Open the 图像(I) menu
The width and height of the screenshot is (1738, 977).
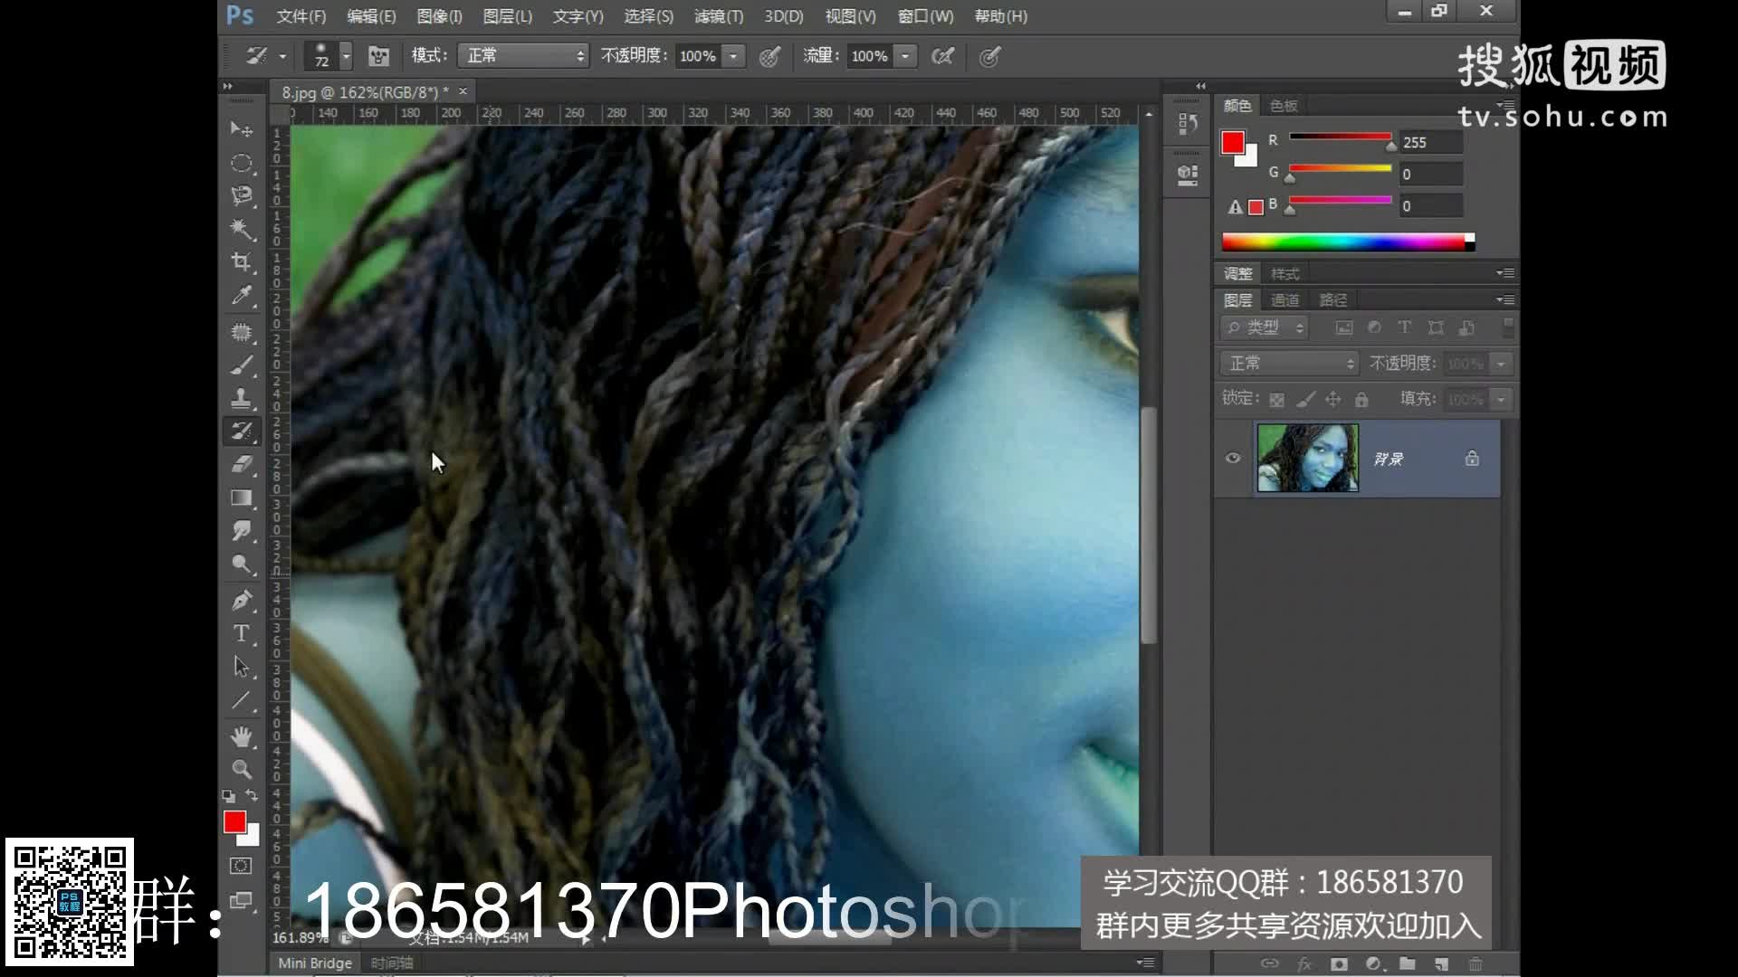[x=439, y=16]
